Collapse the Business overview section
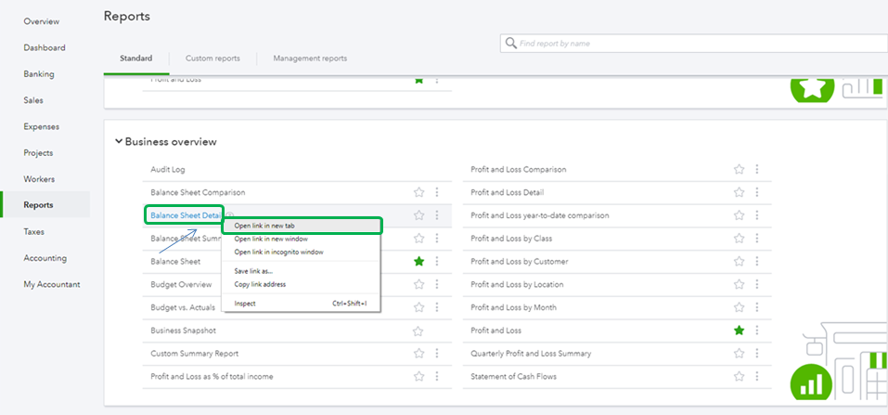The image size is (888, 415). click(x=119, y=142)
